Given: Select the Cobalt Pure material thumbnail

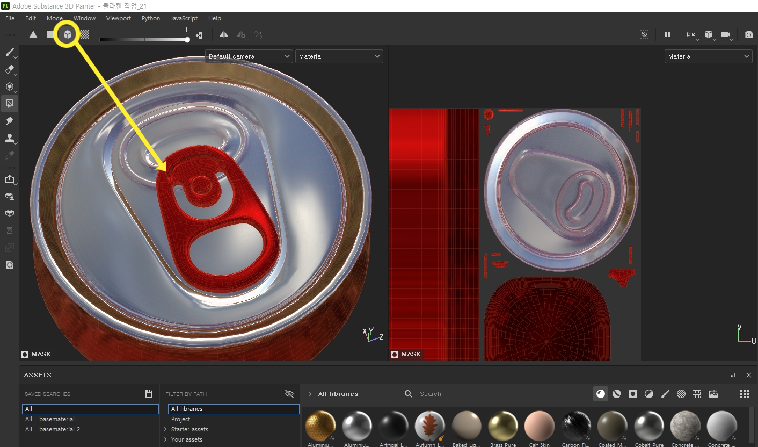Looking at the screenshot, I should 649,426.
